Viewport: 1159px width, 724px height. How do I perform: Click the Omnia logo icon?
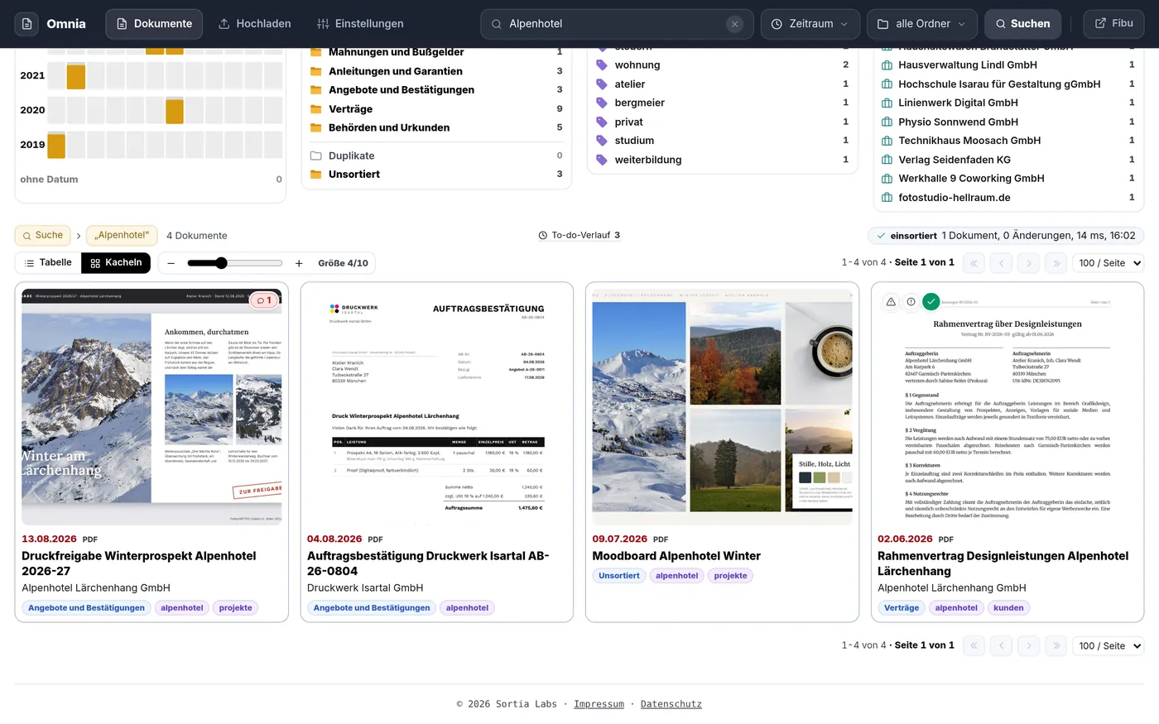[26, 24]
